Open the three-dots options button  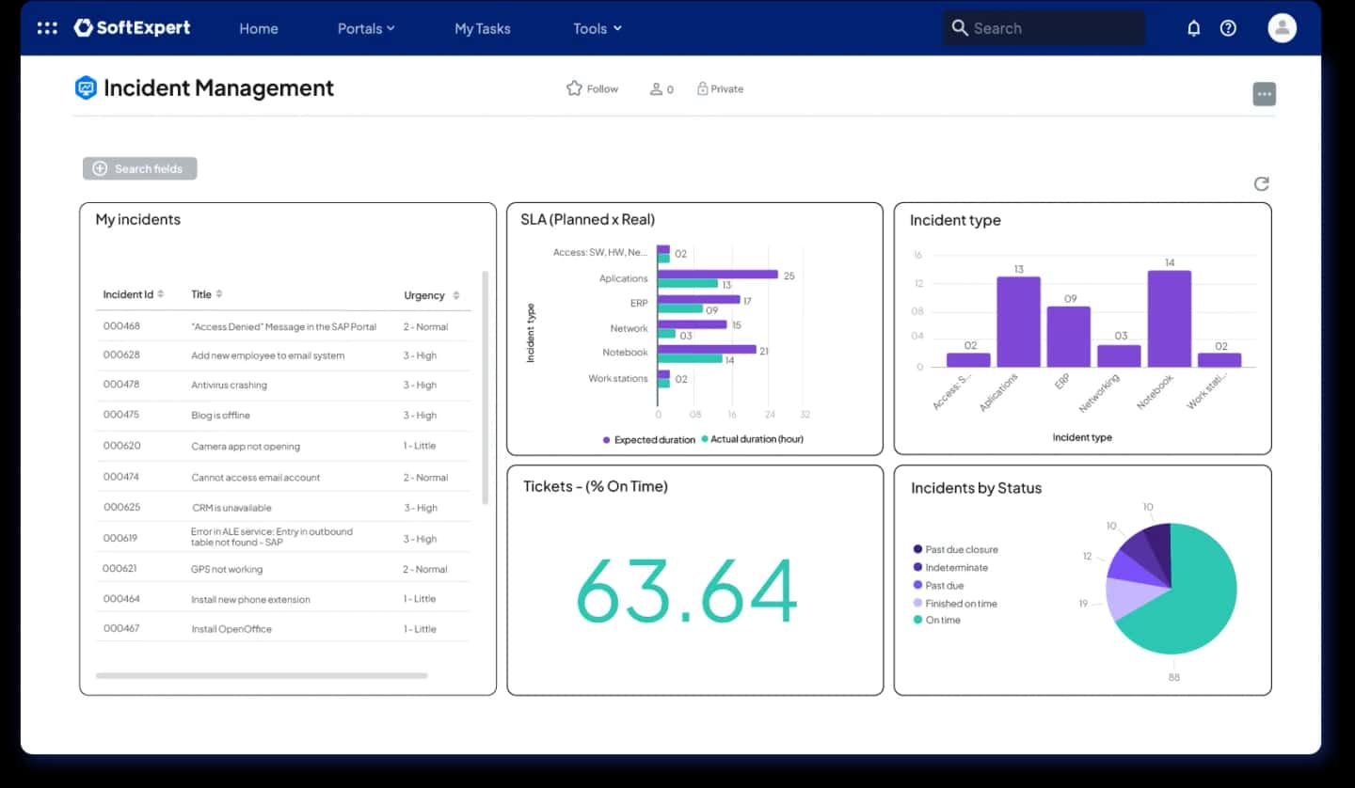(x=1265, y=94)
